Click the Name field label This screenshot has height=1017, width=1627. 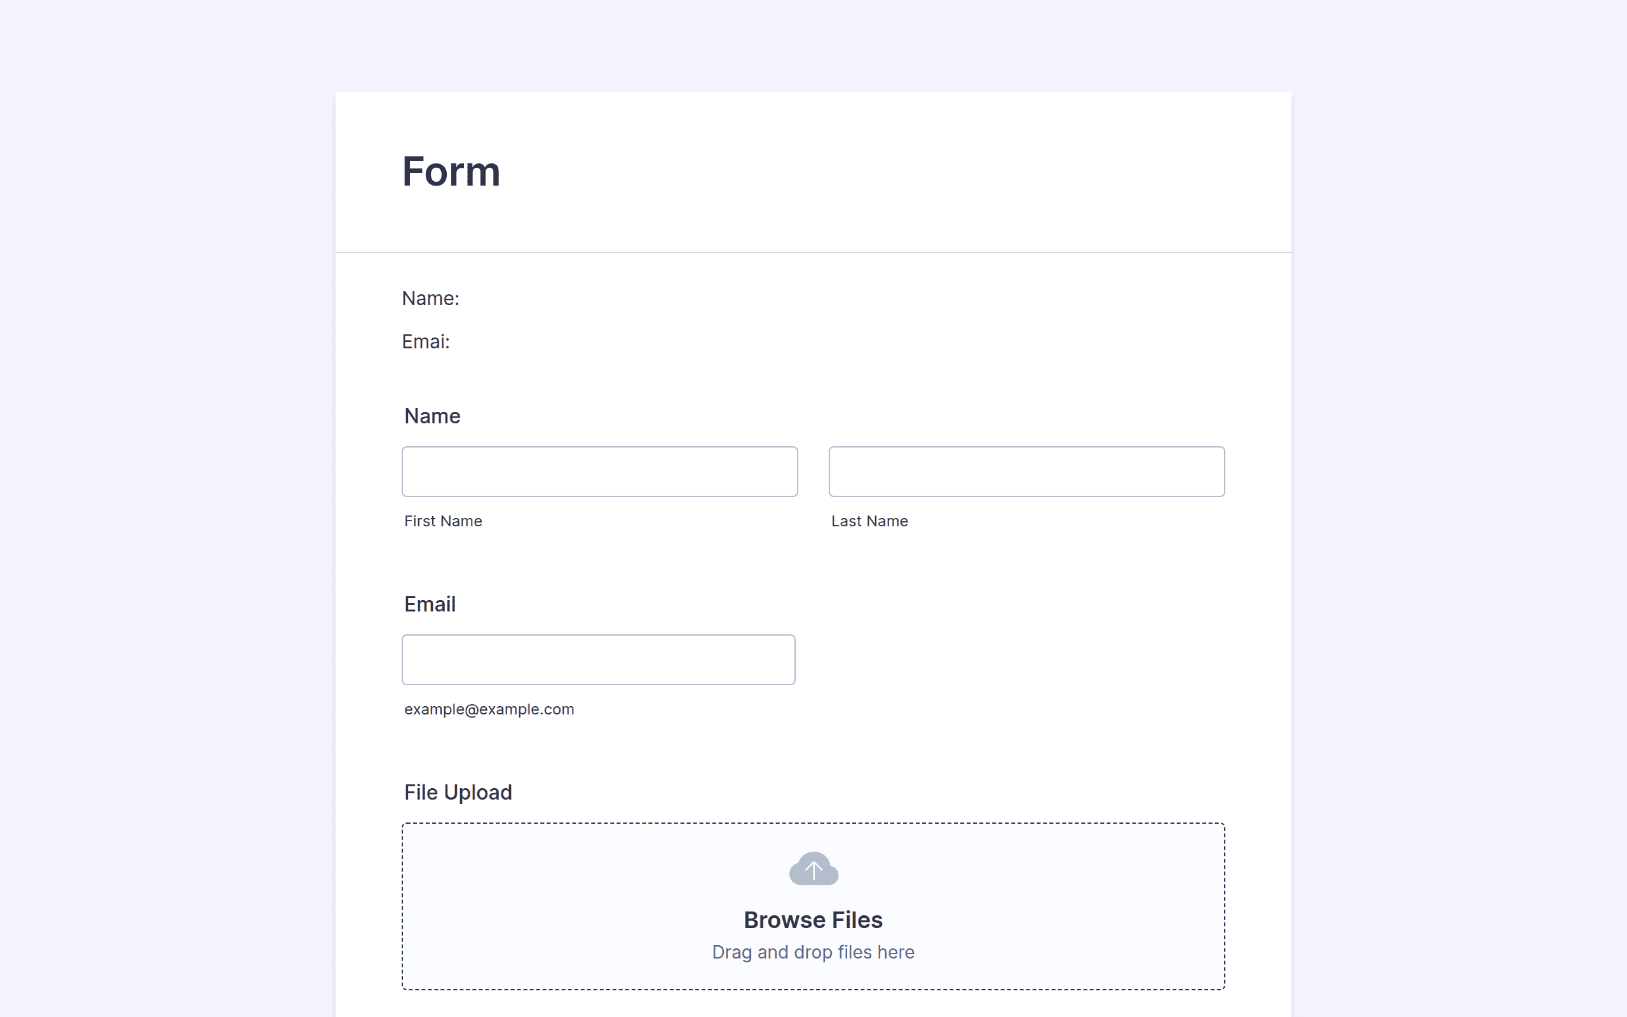pos(432,416)
